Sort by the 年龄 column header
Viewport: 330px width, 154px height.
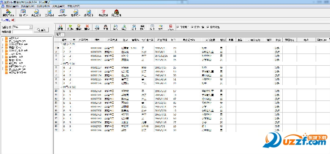[x=173, y=40]
